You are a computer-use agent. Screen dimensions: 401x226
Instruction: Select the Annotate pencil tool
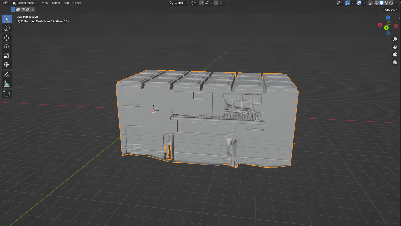pos(7,75)
